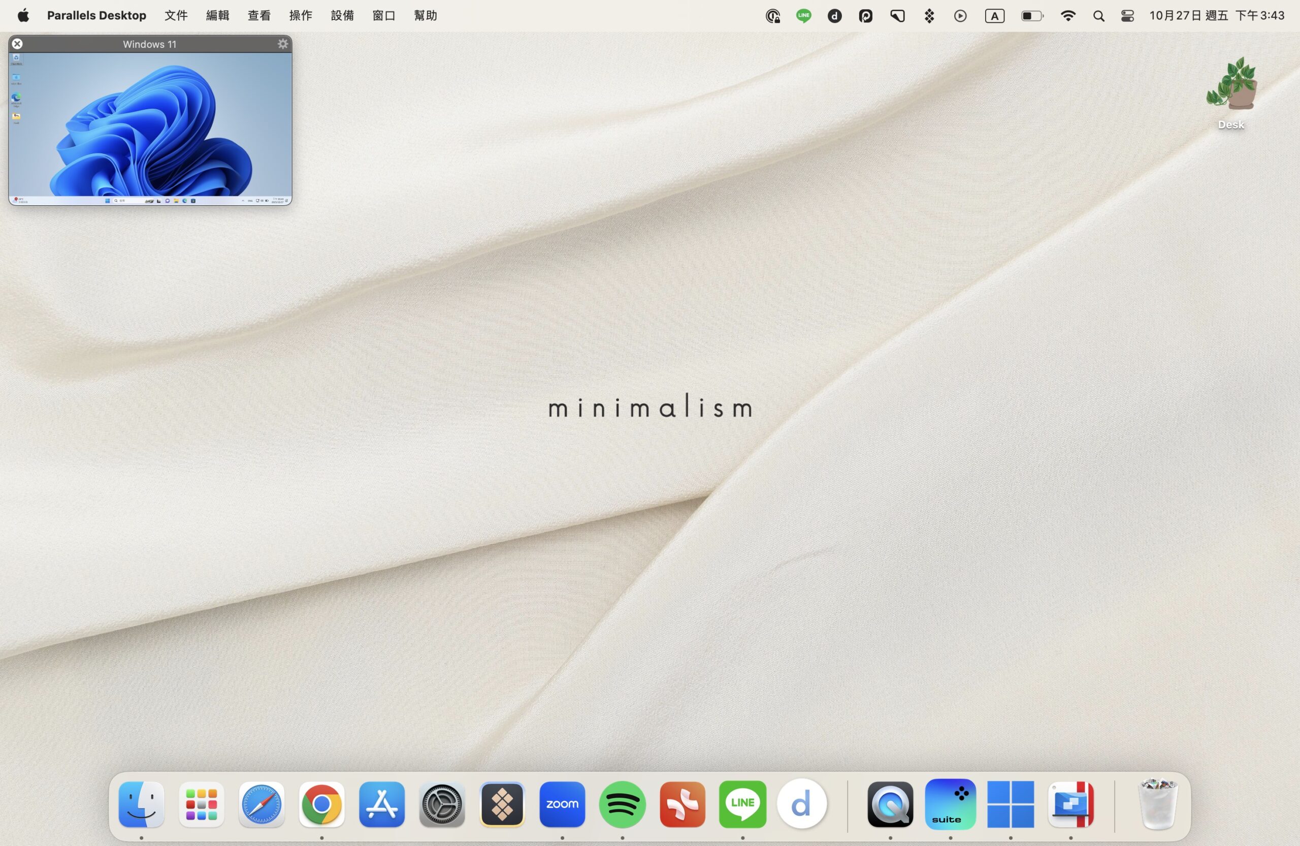Open the Windows 11 logo Dock icon

(1011, 804)
